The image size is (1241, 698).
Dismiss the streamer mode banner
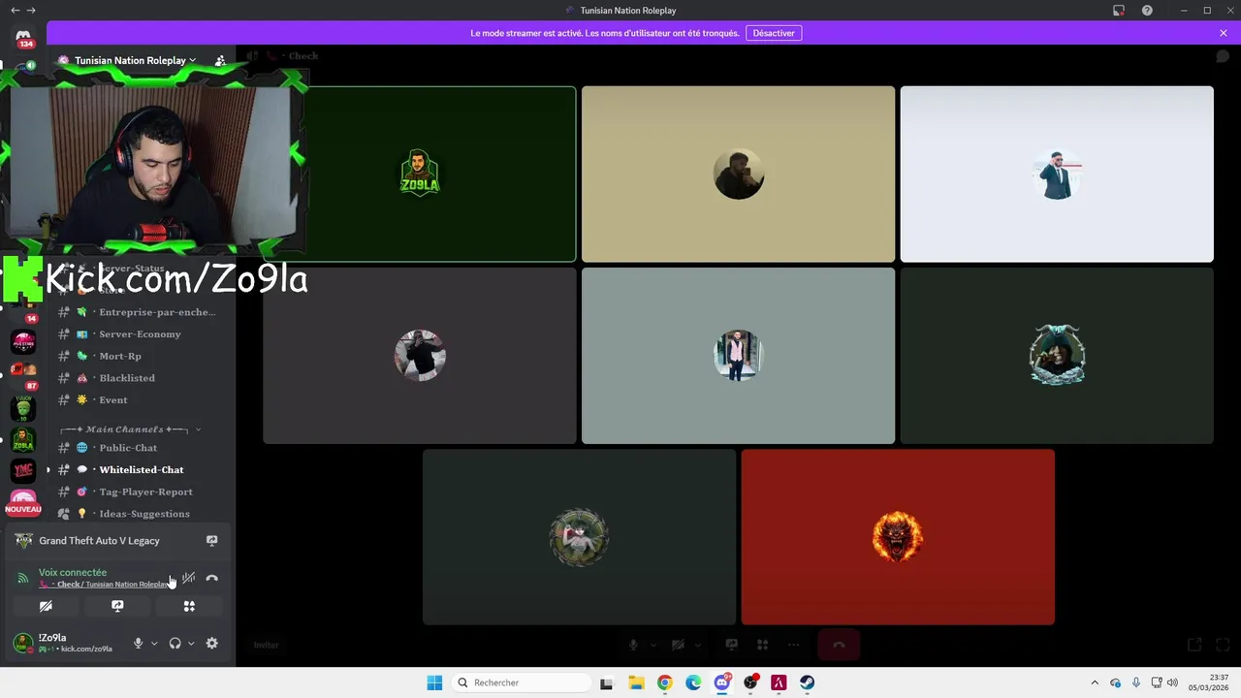pyautogui.click(x=1224, y=33)
